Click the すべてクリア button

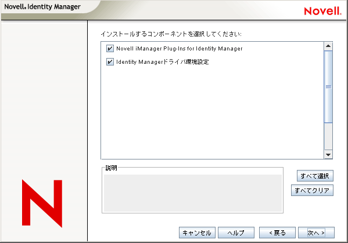(x=312, y=190)
